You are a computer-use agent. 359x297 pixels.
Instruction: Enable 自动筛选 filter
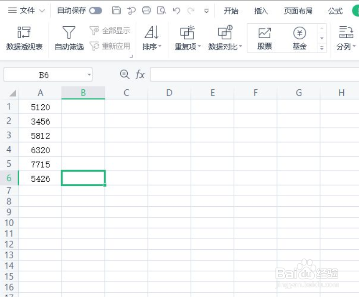(x=69, y=38)
